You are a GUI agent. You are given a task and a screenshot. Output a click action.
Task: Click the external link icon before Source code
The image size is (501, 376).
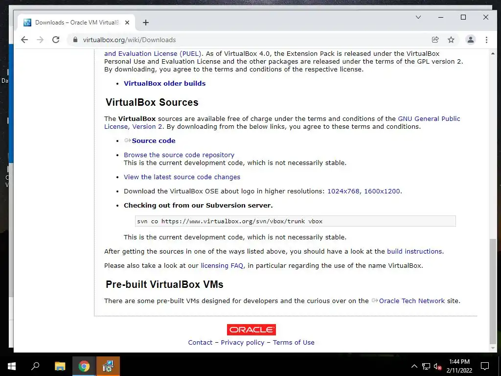coord(128,141)
